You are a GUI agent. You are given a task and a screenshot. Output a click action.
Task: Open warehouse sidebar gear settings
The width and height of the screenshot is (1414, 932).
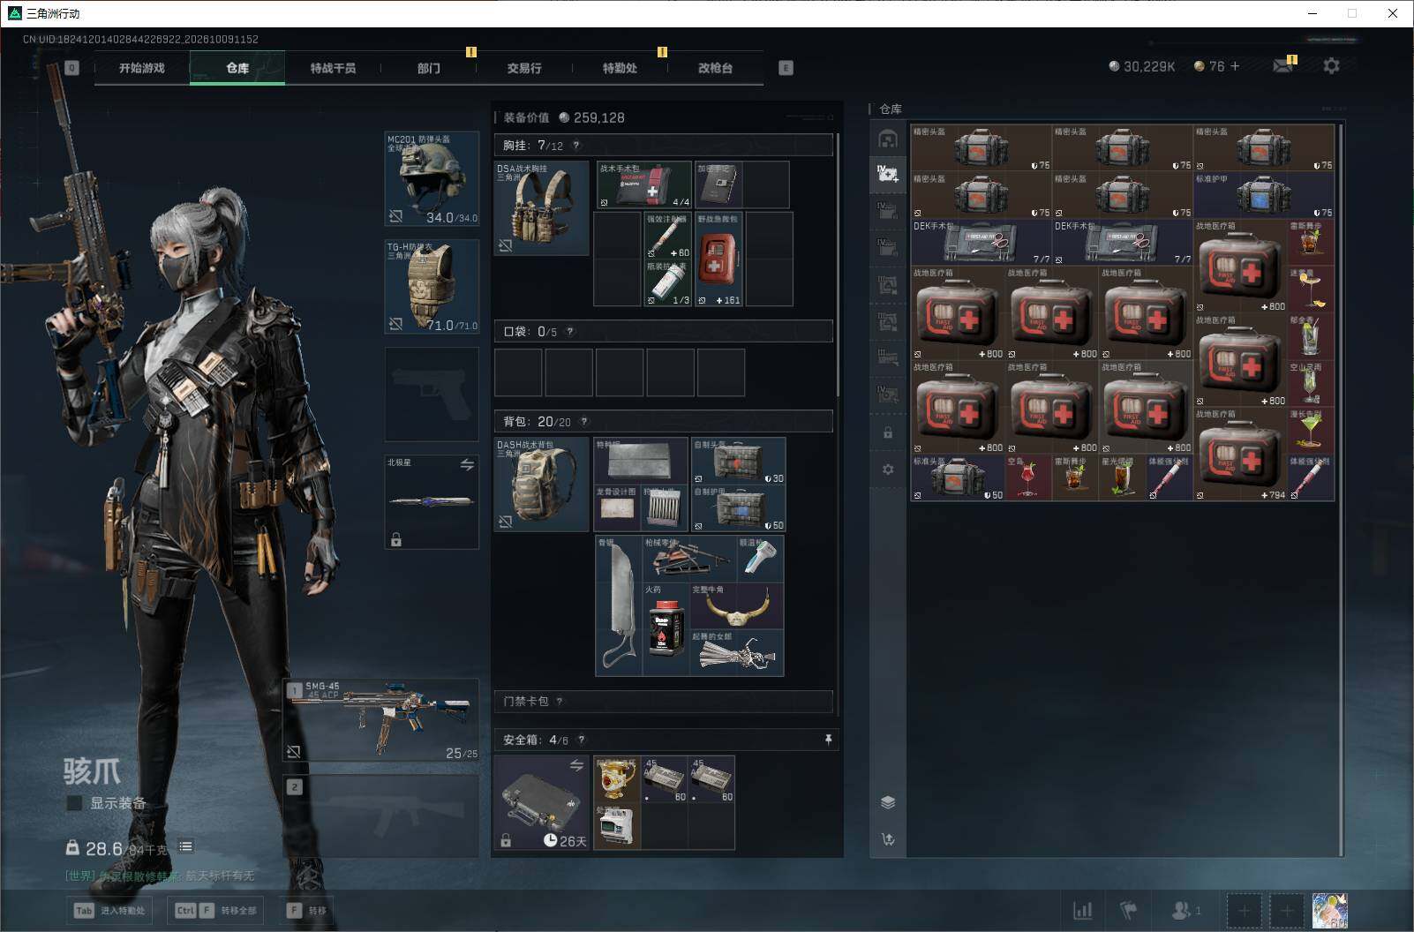(x=888, y=470)
